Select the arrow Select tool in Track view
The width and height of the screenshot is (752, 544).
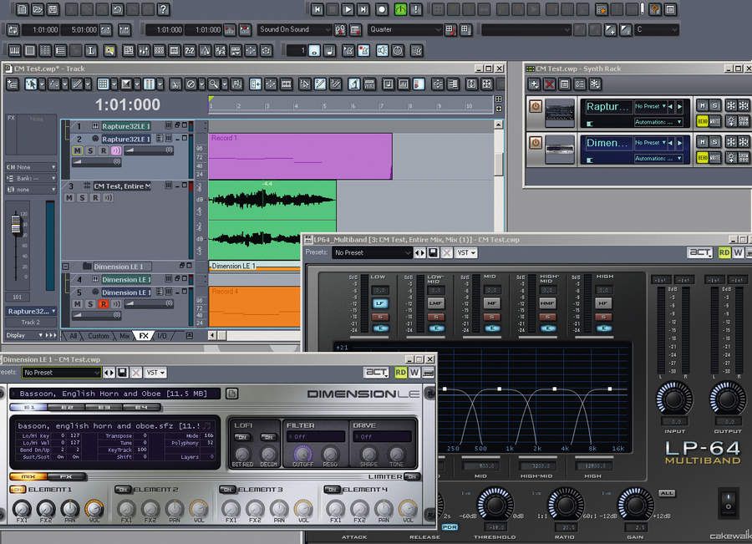click(31, 84)
